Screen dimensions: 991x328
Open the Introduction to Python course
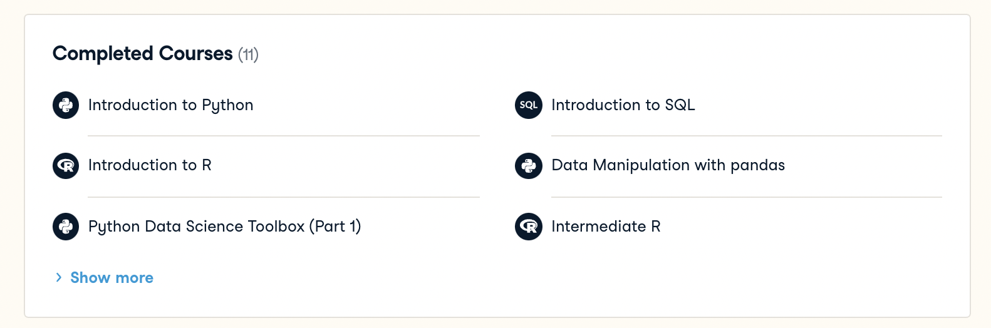tap(170, 105)
